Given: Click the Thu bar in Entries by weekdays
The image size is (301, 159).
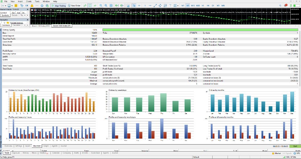Looking at the screenshot, I should click(x=163, y=103).
